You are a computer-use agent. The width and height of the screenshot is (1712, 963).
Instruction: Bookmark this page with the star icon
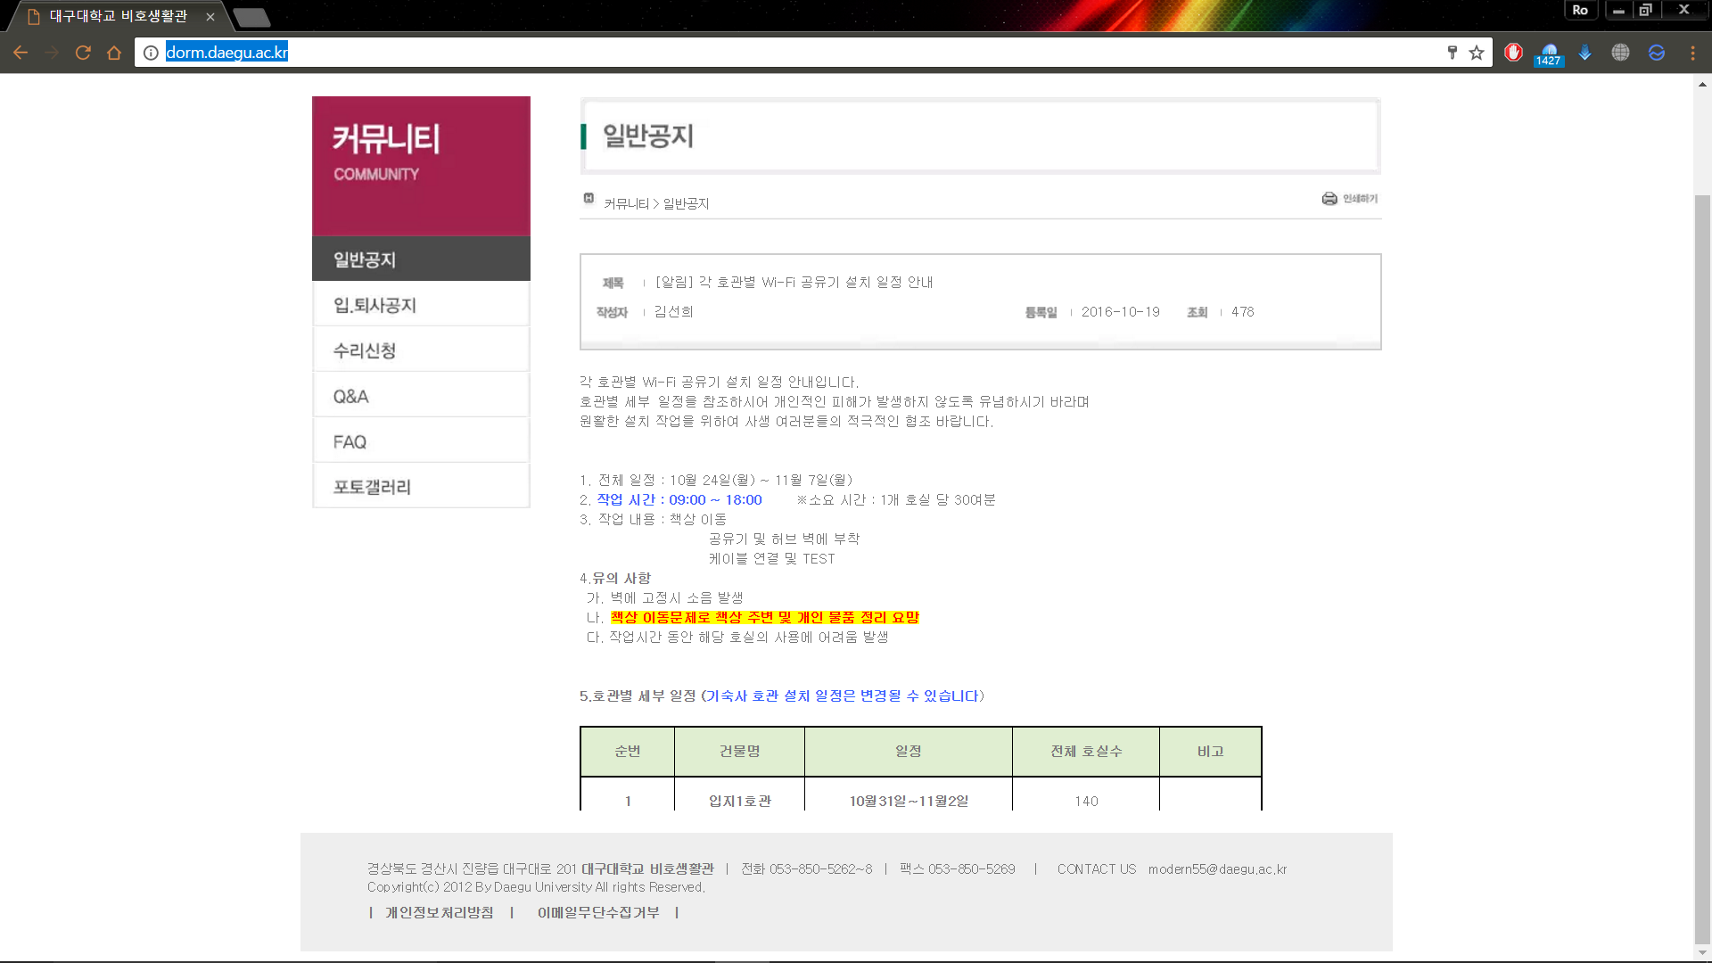[x=1477, y=53]
